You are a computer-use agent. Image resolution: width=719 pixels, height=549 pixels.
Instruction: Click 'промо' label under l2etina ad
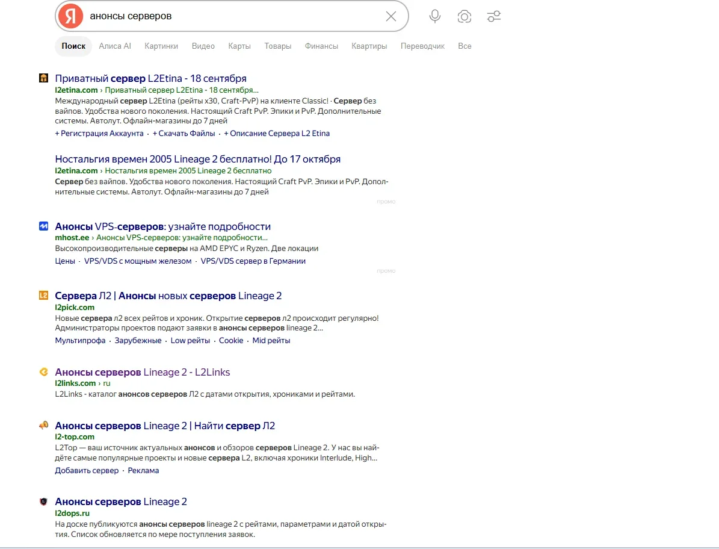click(x=386, y=201)
